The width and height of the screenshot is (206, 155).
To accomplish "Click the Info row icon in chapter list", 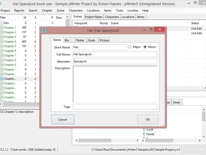I will click(x=1, y=23).
